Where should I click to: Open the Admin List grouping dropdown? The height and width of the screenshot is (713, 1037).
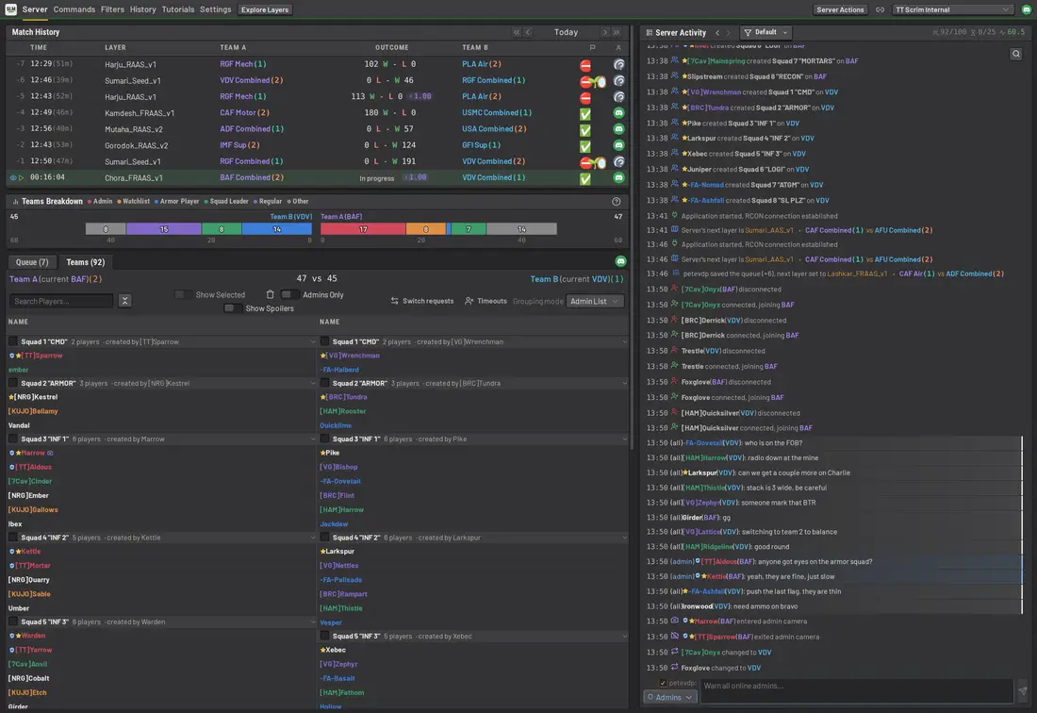594,301
